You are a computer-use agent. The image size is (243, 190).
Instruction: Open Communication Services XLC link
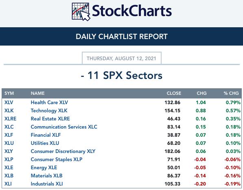tap(64, 127)
